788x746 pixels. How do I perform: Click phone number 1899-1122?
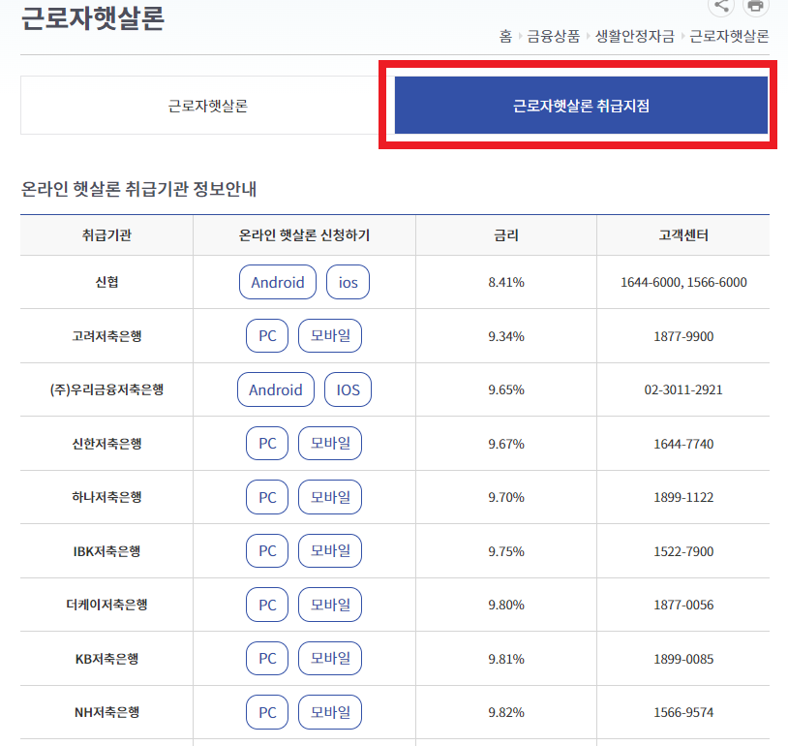pos(683,498)
